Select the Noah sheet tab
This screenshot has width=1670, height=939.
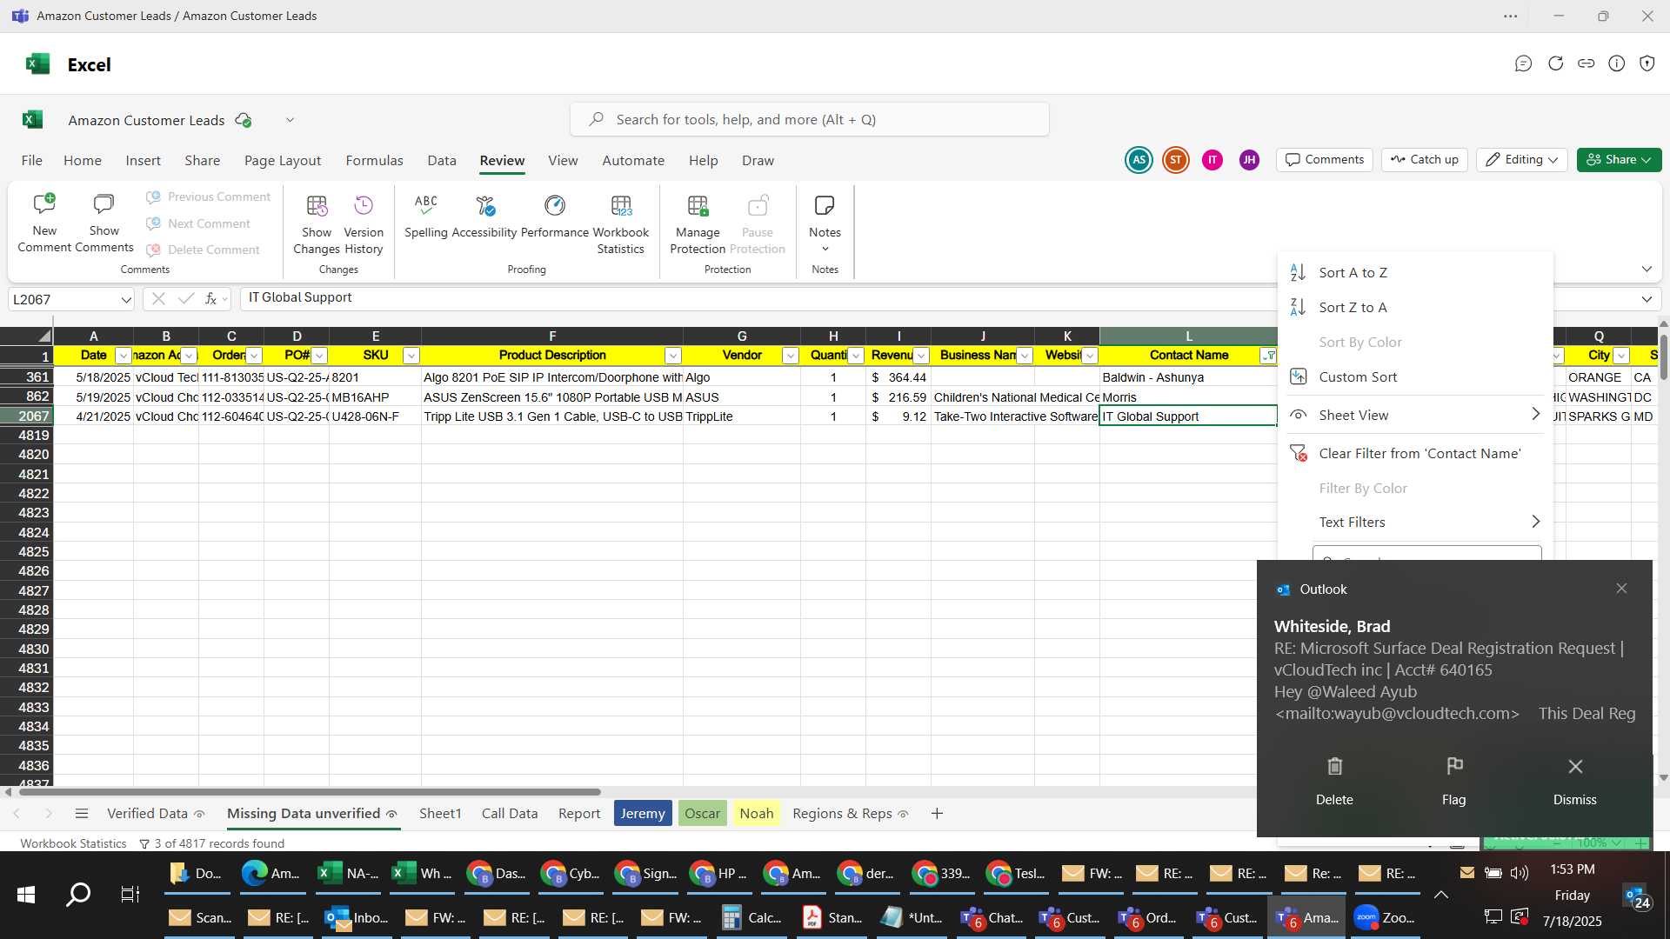pyautogui.click(x=757, y=814)
